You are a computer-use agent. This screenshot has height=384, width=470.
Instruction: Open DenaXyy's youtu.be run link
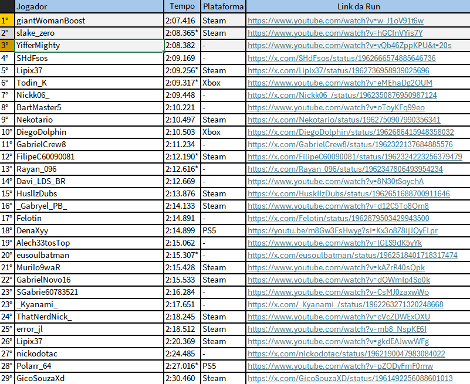click(x=343, y=230)
